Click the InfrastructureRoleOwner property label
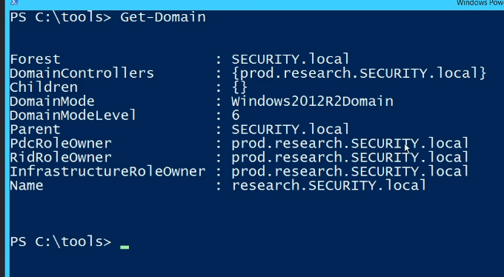Image resolution: width=504 pixels, height=277 pixels. pyautogui.click(x=107, y=171)
